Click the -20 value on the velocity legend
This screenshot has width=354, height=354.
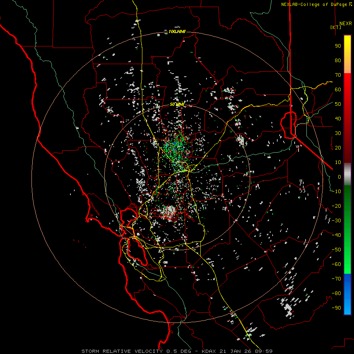pos(336,206)
